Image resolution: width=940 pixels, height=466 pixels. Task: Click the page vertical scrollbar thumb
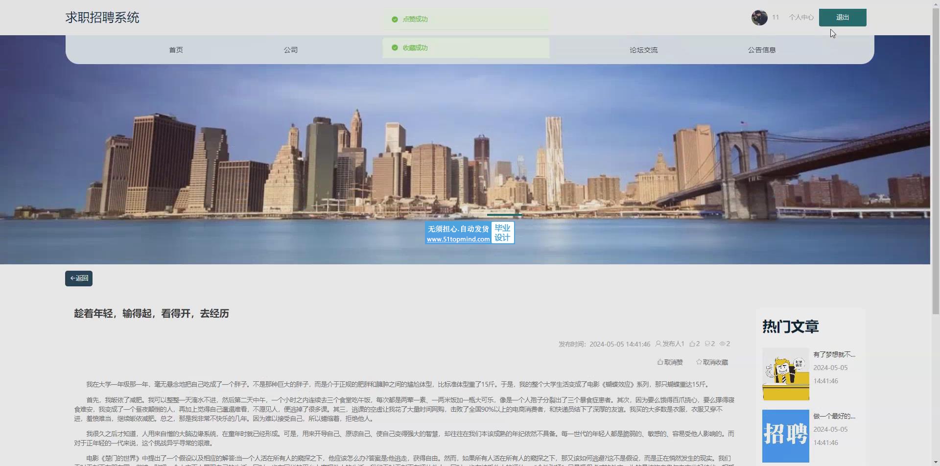click(936, 162)
